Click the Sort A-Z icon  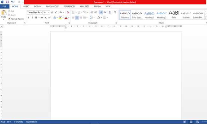tap(110, 12)
